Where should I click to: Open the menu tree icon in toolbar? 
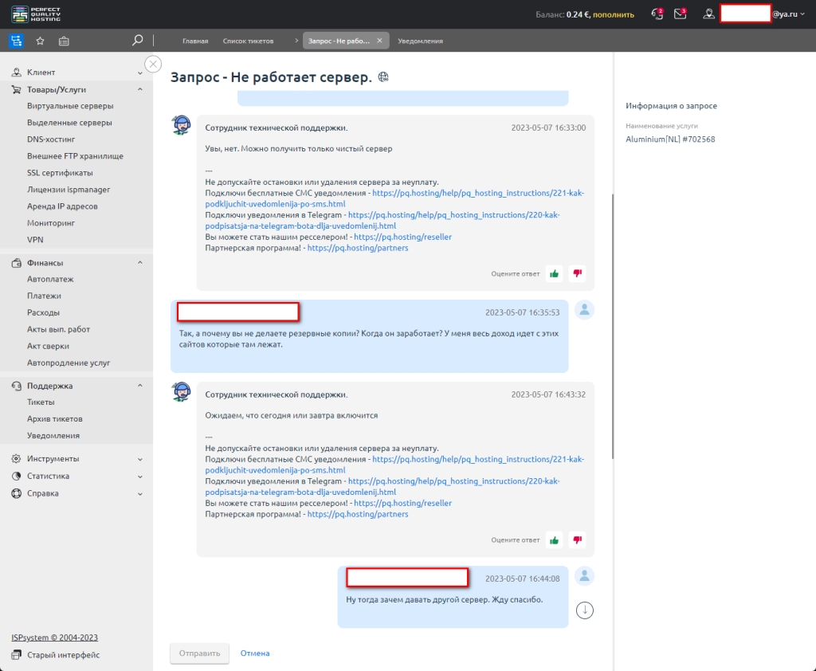click(16, 41)
